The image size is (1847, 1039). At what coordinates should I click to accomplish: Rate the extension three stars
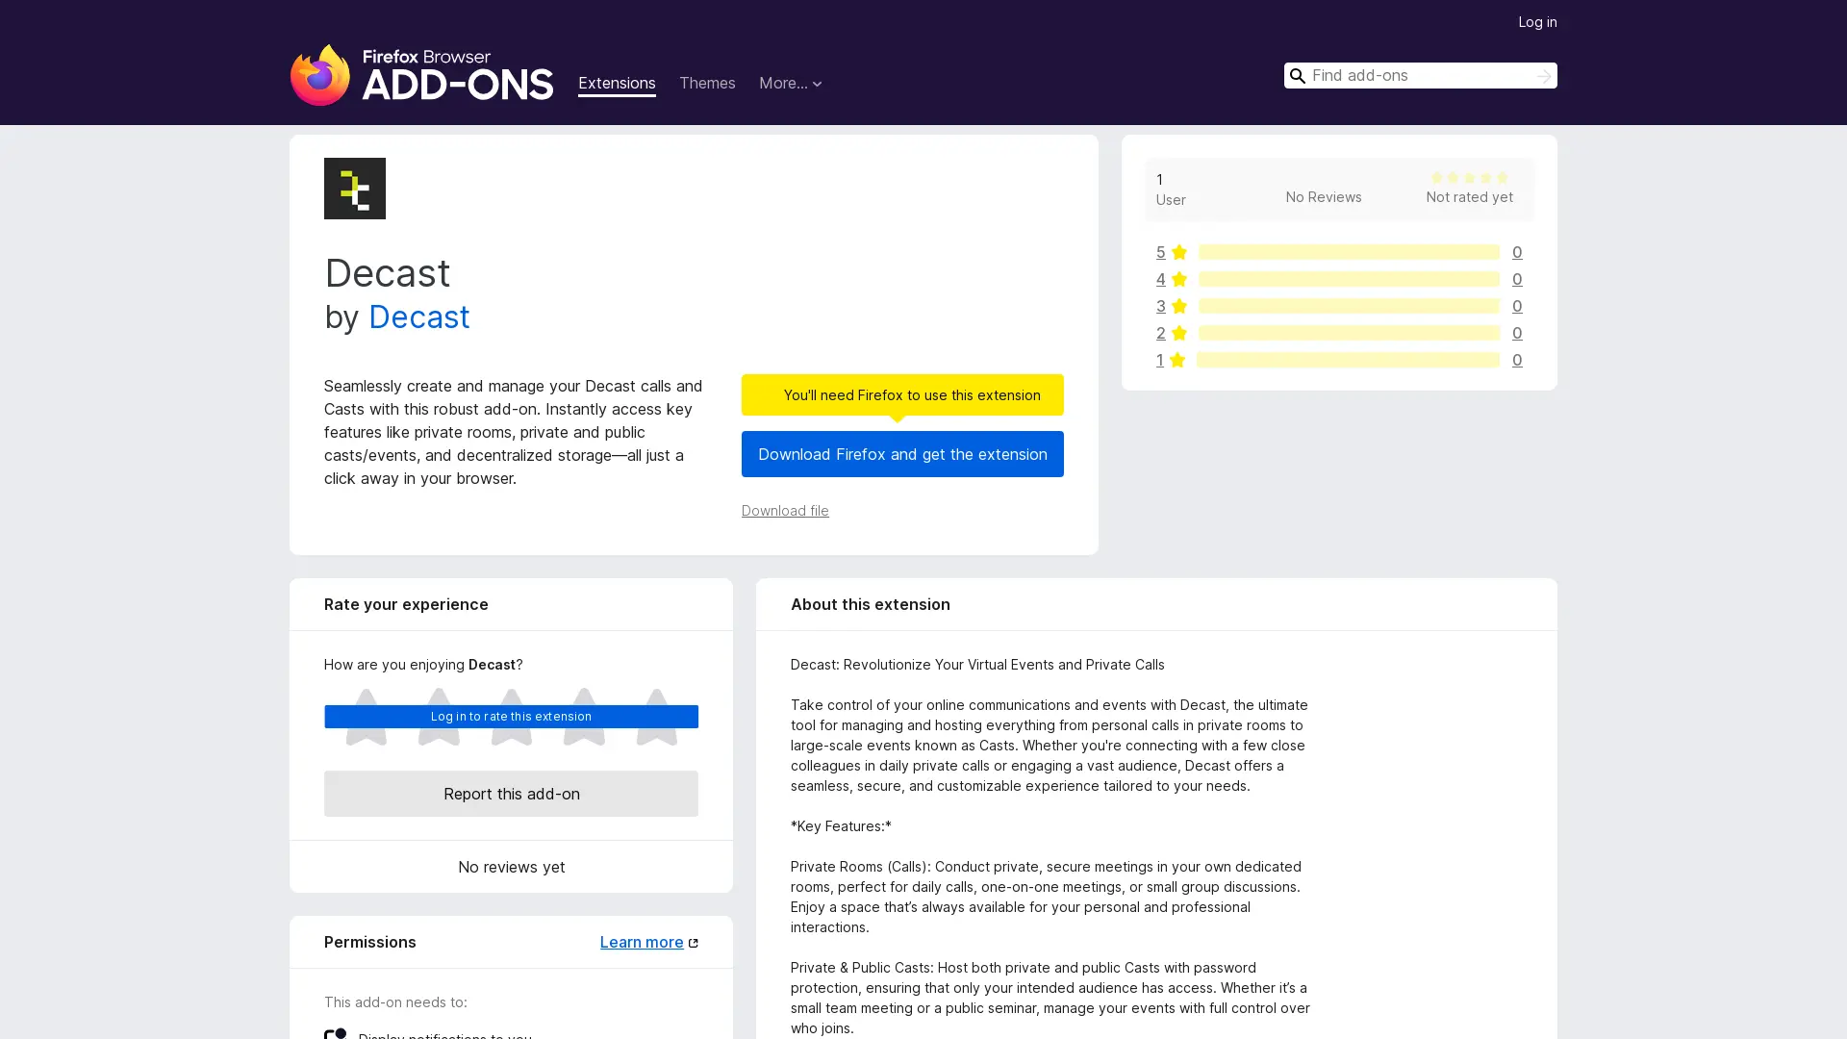[x=511, y=718]
